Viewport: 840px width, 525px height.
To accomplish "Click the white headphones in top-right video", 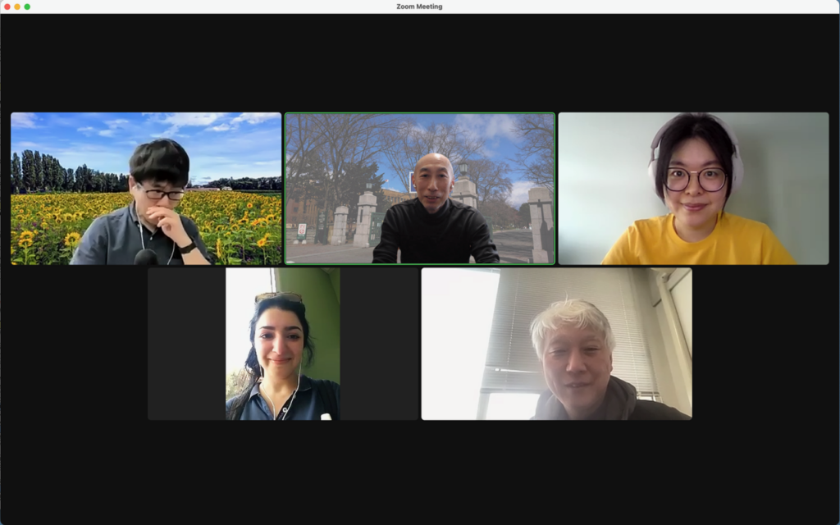I will coord(655,164).
